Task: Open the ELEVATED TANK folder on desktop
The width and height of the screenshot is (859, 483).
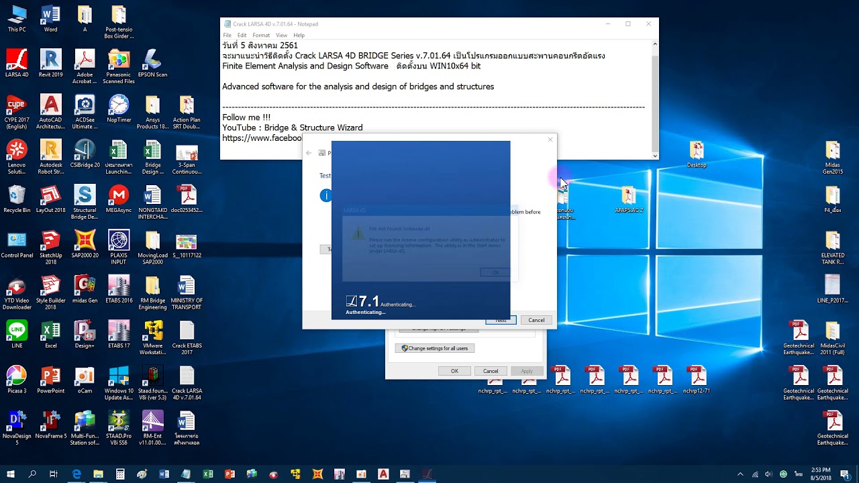Action: pyautogui.click(x=832, y=247)
